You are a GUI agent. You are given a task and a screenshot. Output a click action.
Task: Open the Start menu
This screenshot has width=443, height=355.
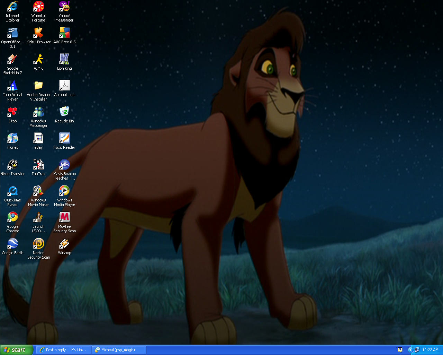click(x=17, y=350)
